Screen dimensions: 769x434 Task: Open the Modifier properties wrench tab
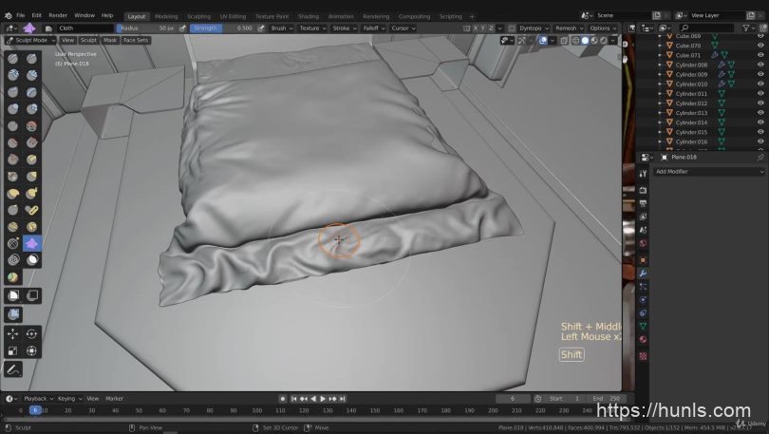(643, 274)
